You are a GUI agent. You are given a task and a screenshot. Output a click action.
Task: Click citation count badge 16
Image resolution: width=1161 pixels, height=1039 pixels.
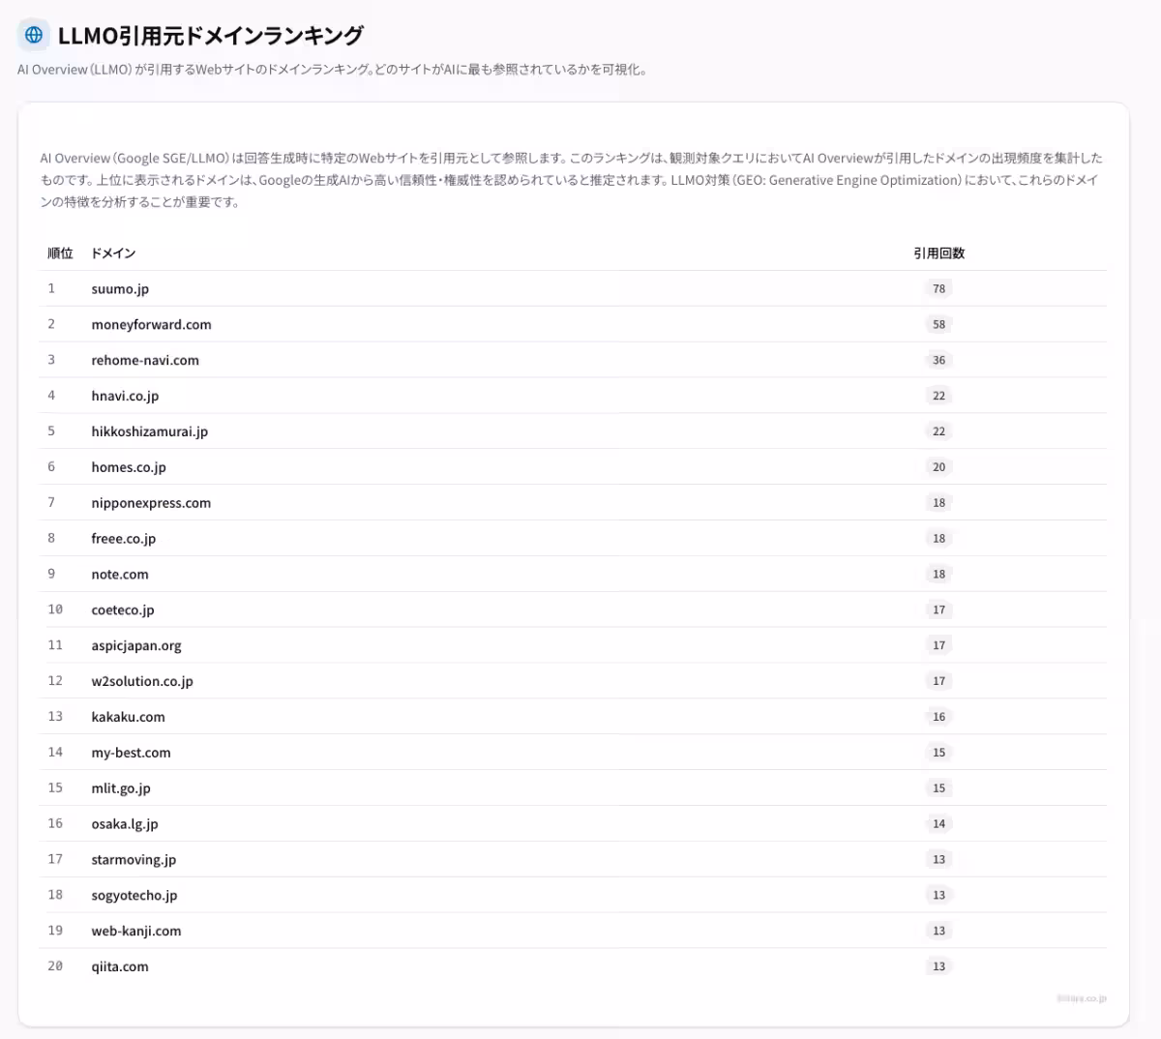click(x=938, y=717)
